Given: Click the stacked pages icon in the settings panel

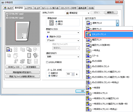Looking at the screenshot, I should click(29, 49).
